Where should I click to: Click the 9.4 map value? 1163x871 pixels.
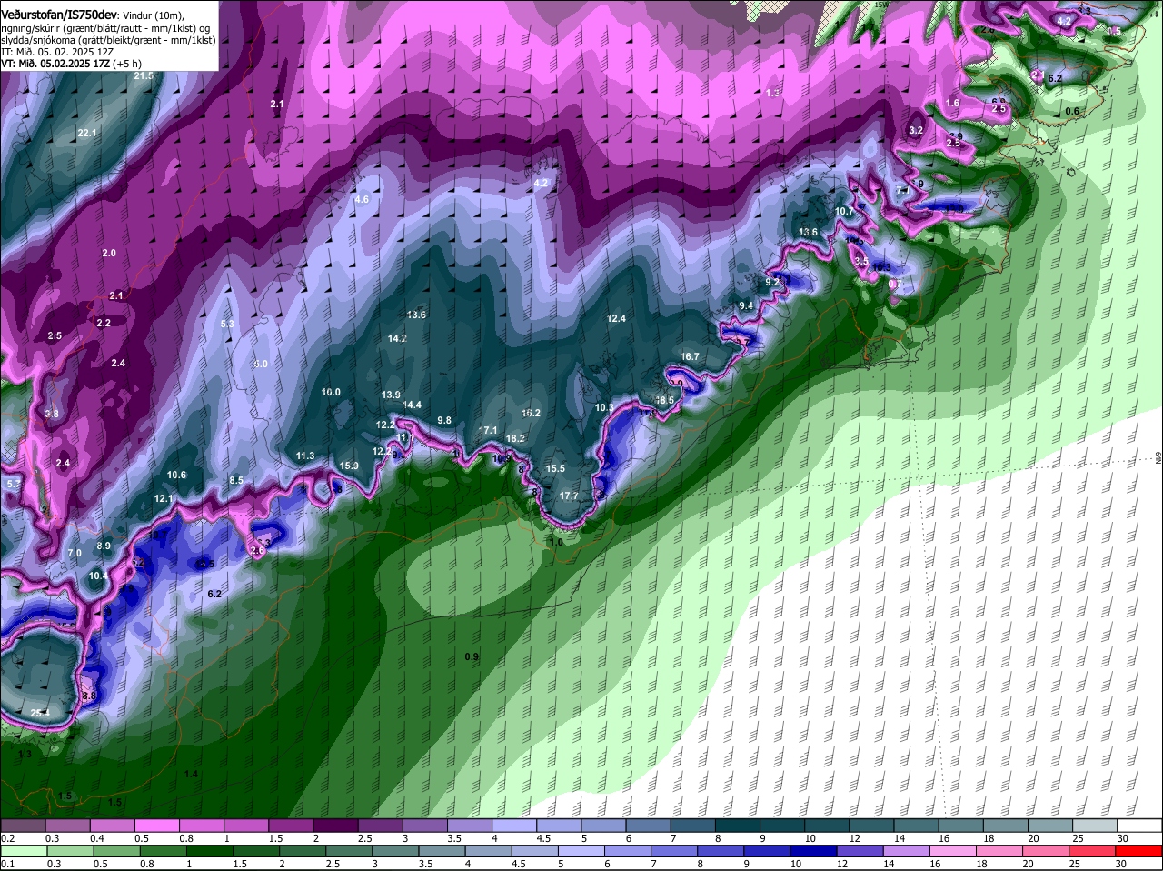coord(746,305)
